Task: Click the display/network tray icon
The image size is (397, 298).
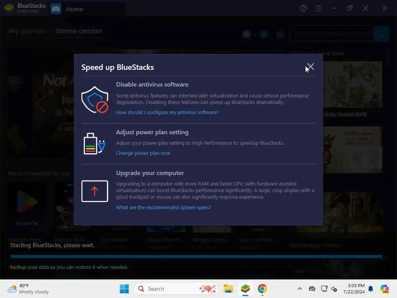Action: (x=324, y=289)
